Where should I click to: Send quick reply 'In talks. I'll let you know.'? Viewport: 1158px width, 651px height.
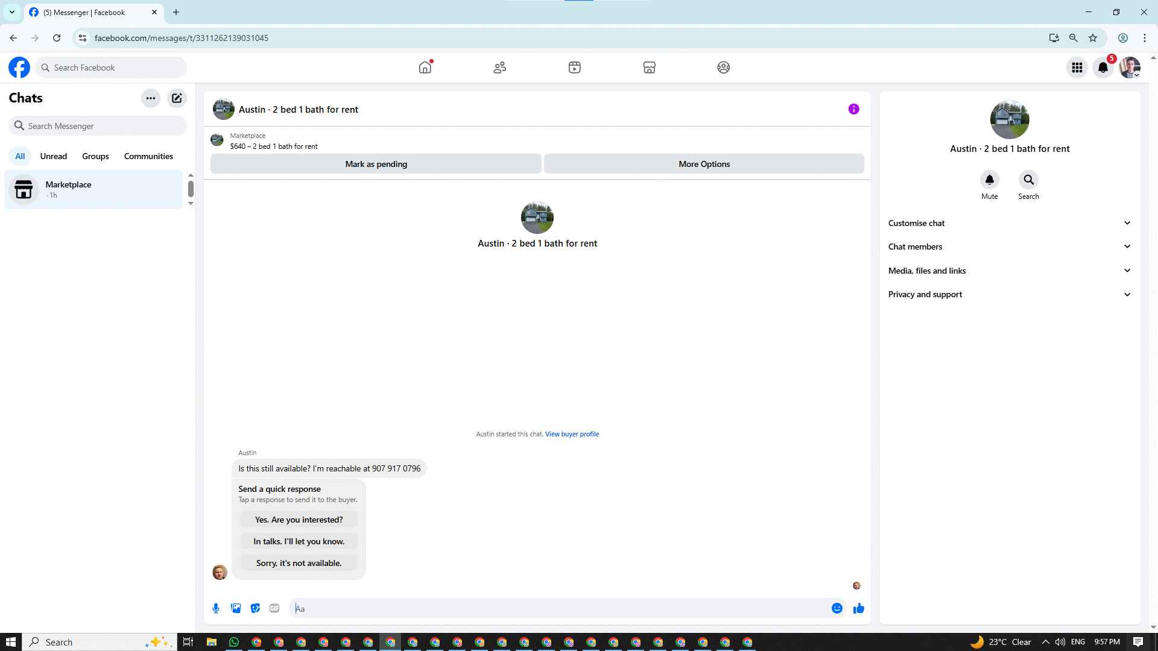299,541
